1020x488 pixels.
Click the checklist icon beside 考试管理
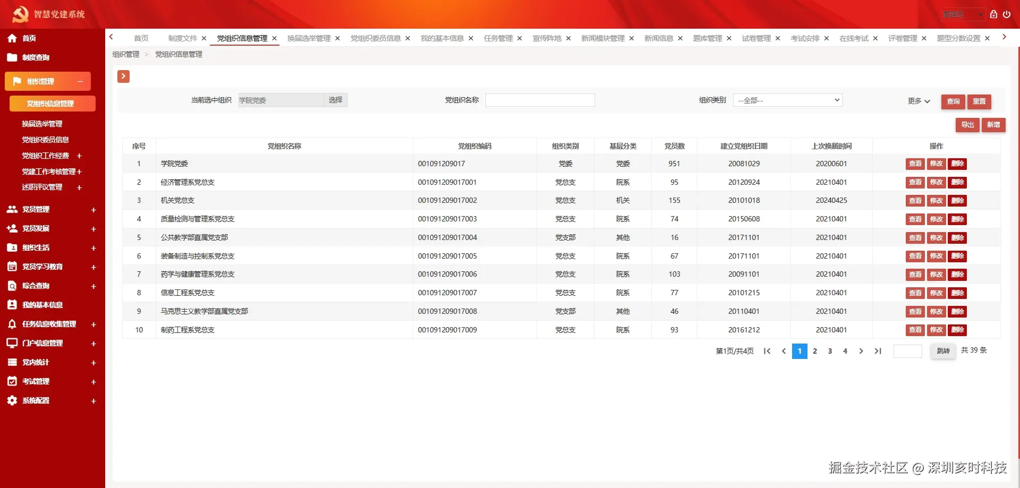[x=12, y=381]
